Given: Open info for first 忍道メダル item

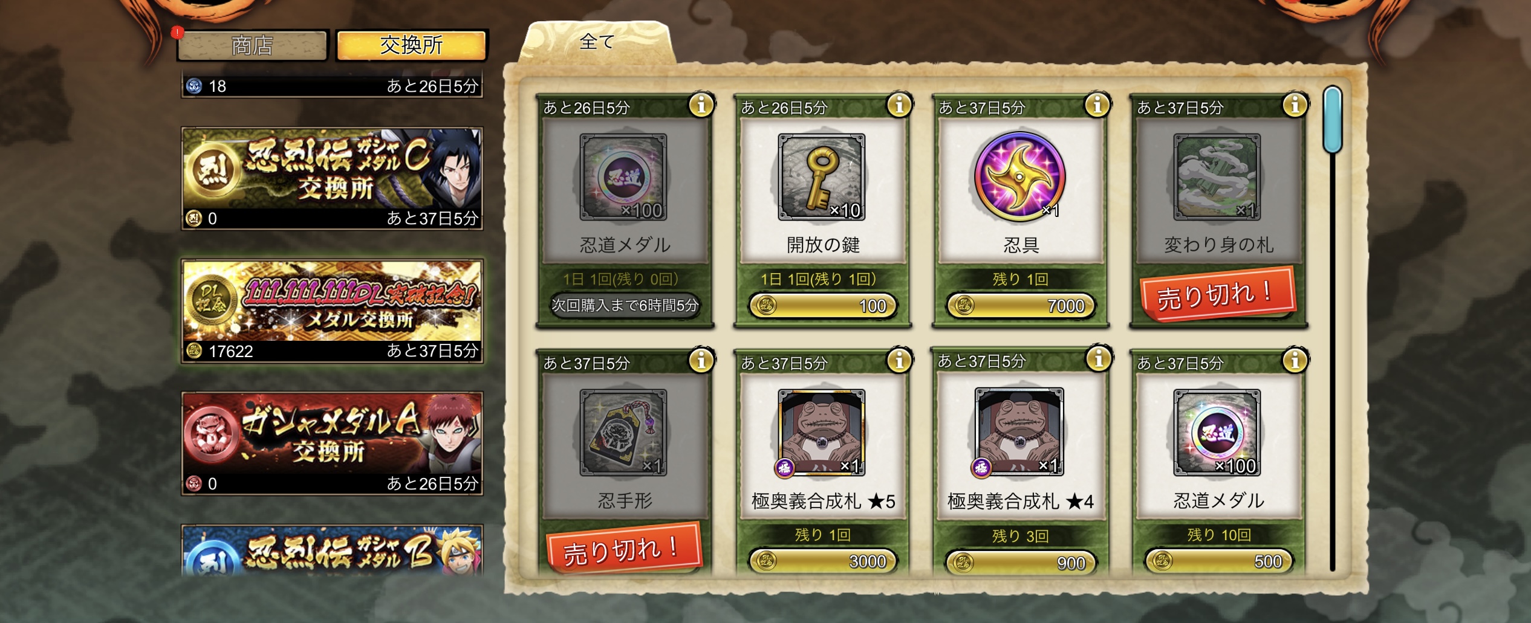Looking at the screenshot, I should (x=701, y=105).
